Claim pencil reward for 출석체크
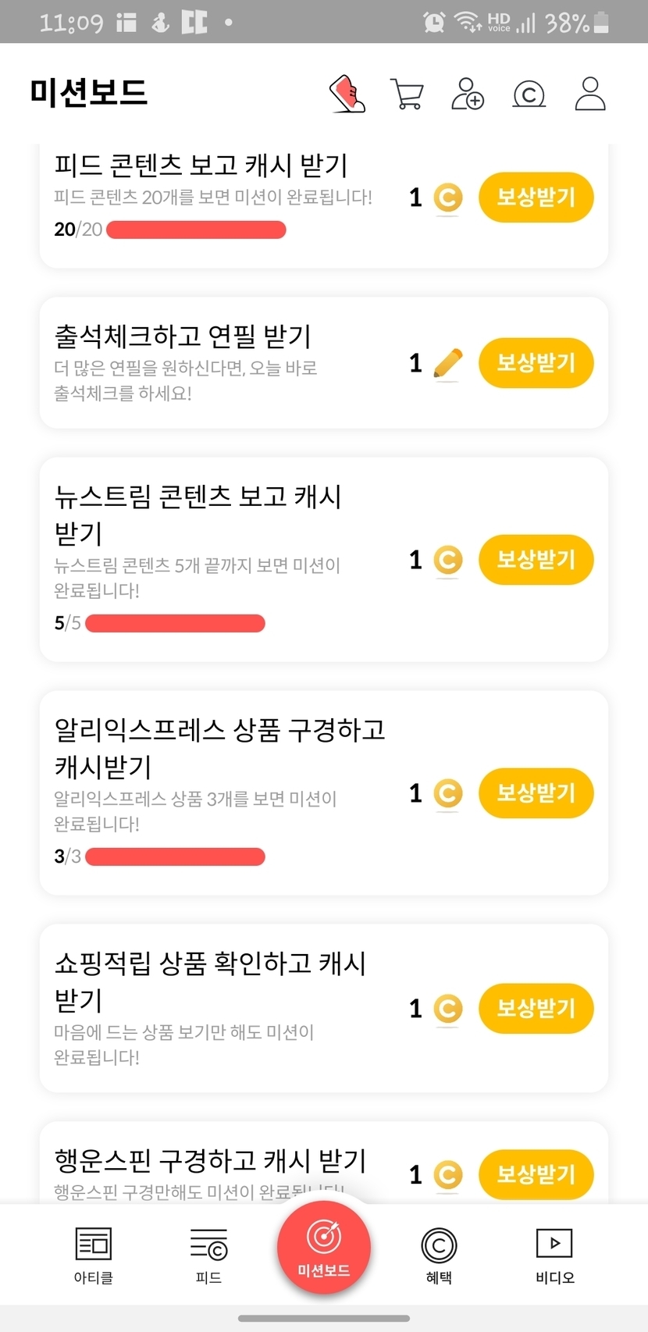The image size is (648, 1332). point(536,363)
